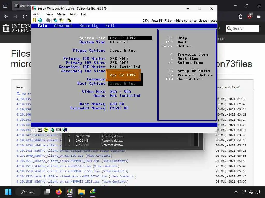This screenshot has height=198, width=265.
Task: Reload the browser page
Action: click(25, 16)
